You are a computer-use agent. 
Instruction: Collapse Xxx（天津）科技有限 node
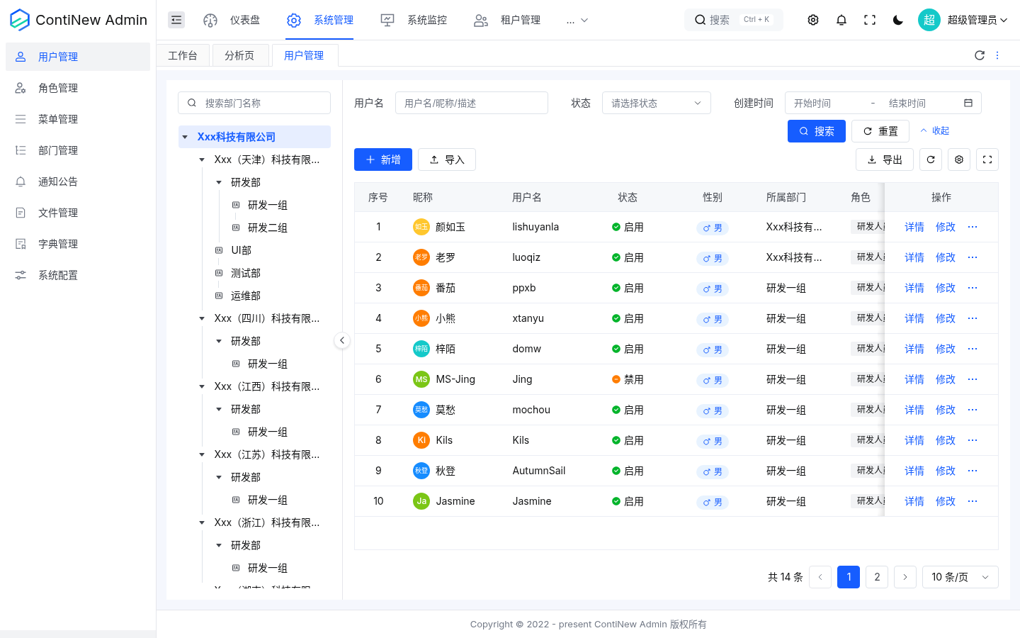click(x=202, y=159)
